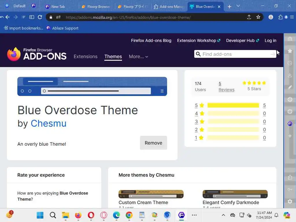The height and width of the screenshot is (222, 296).
Task: Open the 5 Reviews link
Action: [227, 87]
